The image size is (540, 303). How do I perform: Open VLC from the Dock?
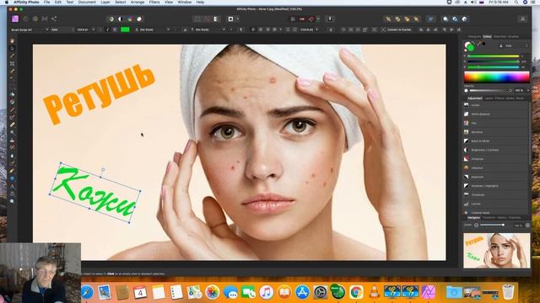374,292
